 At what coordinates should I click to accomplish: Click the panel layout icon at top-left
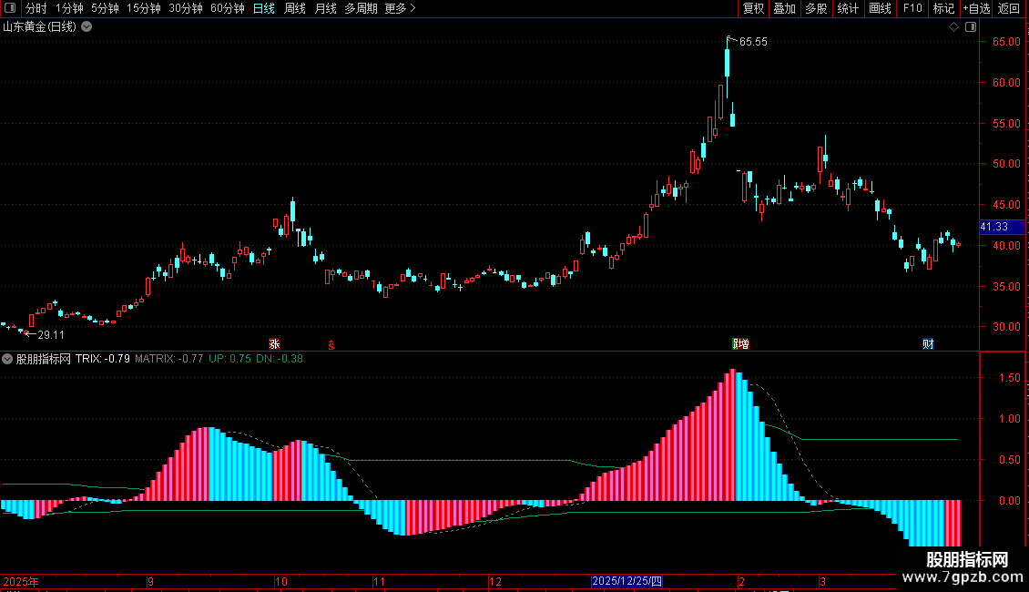(x=10, y=8)
